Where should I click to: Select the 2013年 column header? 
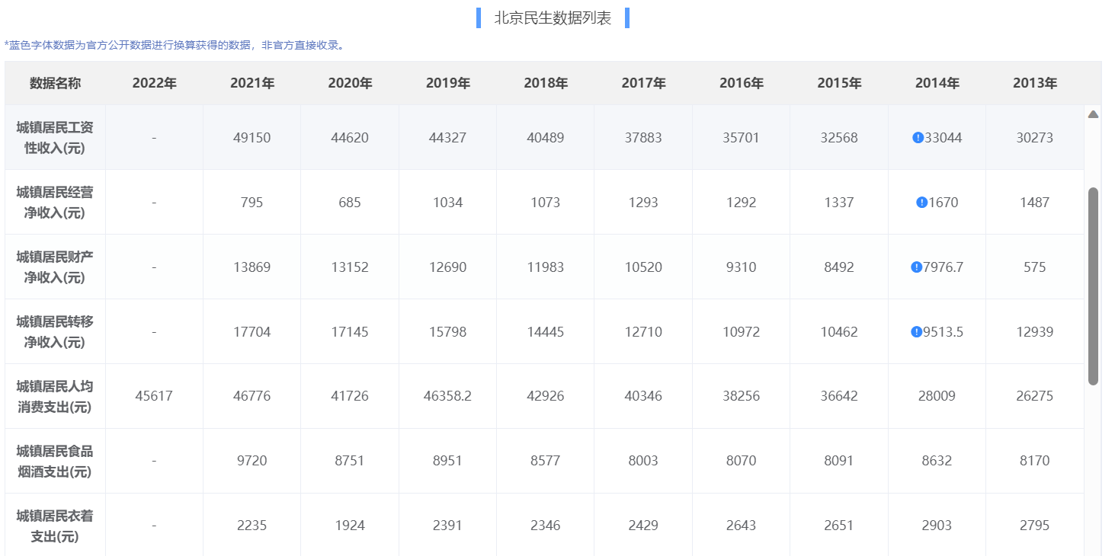coord(1035,84)
